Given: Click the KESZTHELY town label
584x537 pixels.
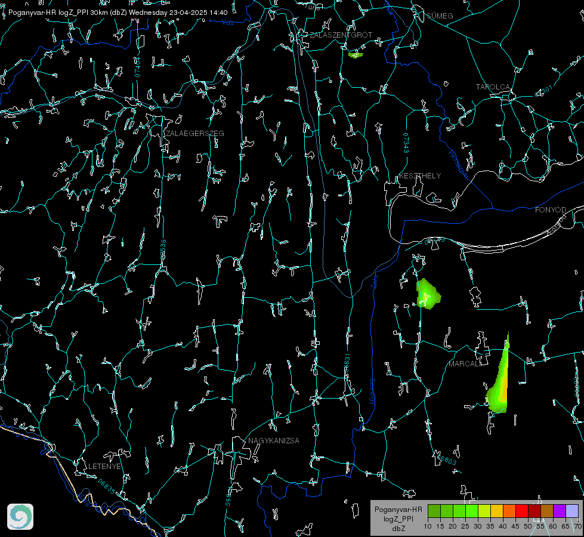Looking at the screenshot, I should [420, 175].
